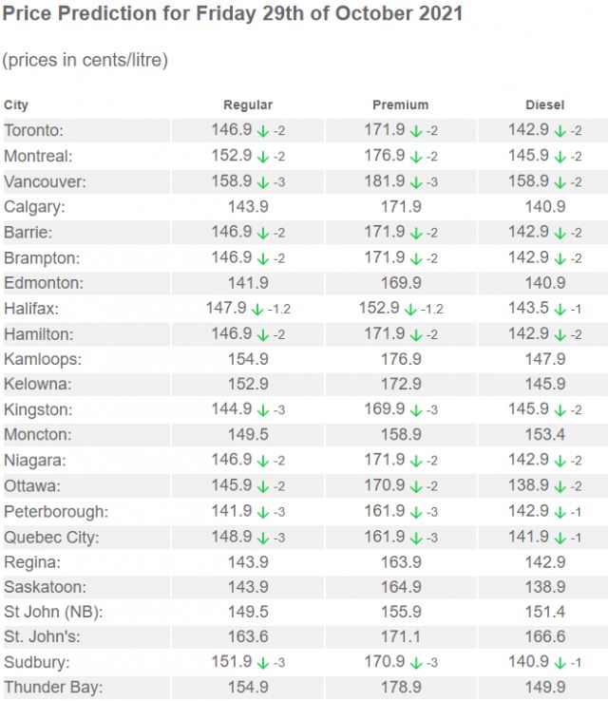
Task: Click the Edmonton city name
Action: click(x=44, y=283)
